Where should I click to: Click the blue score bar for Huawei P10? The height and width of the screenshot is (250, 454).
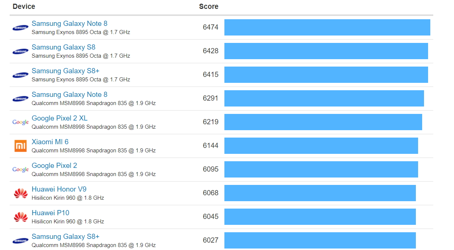[x=320, y=217]
